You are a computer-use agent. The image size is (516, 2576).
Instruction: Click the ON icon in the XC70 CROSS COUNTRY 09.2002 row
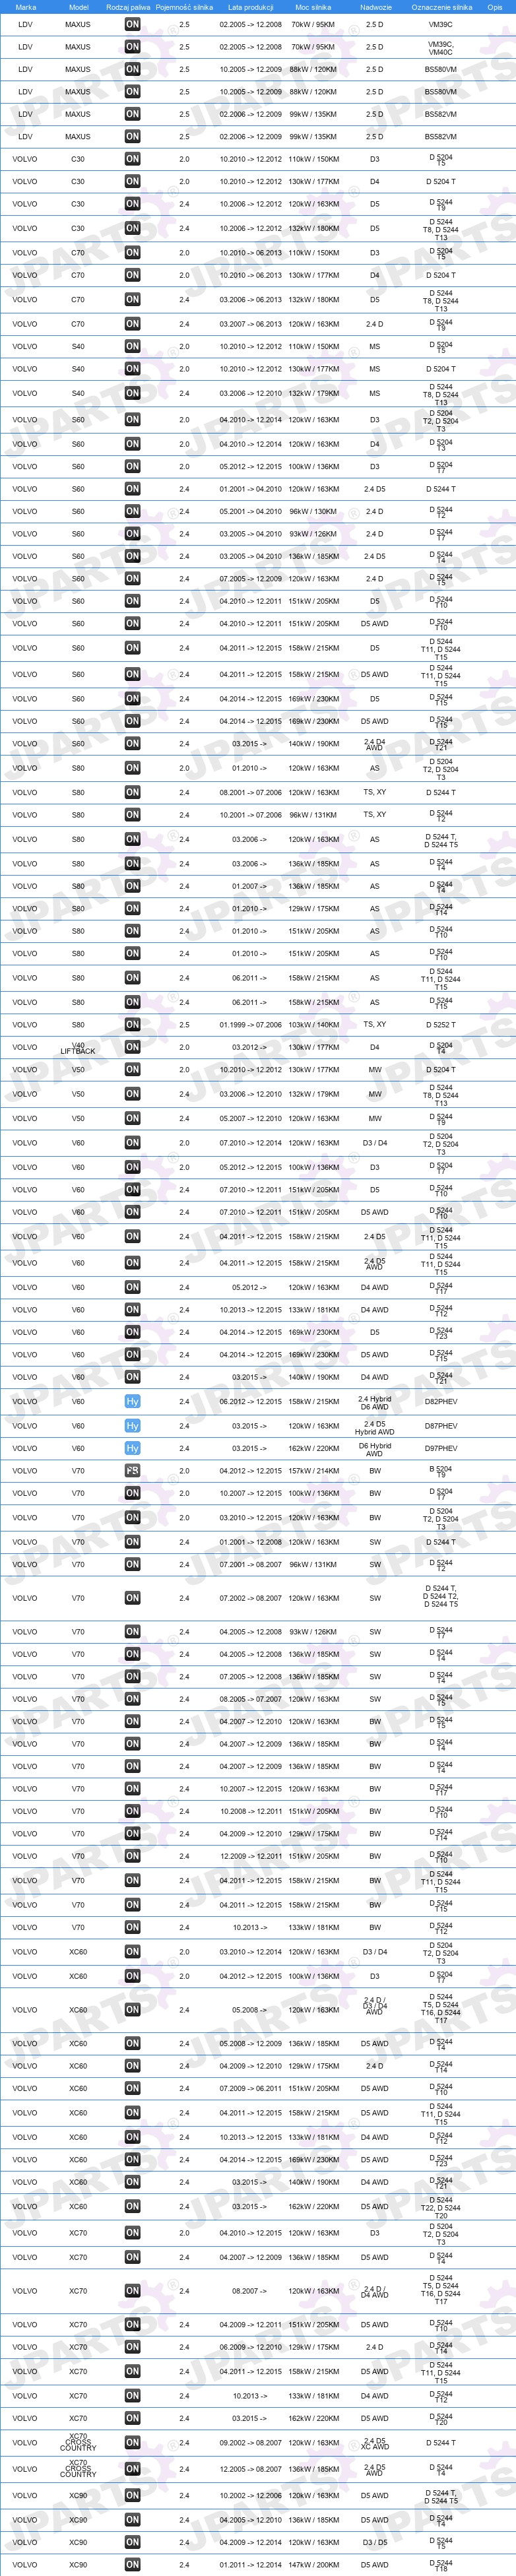(x=132, y=2443)
